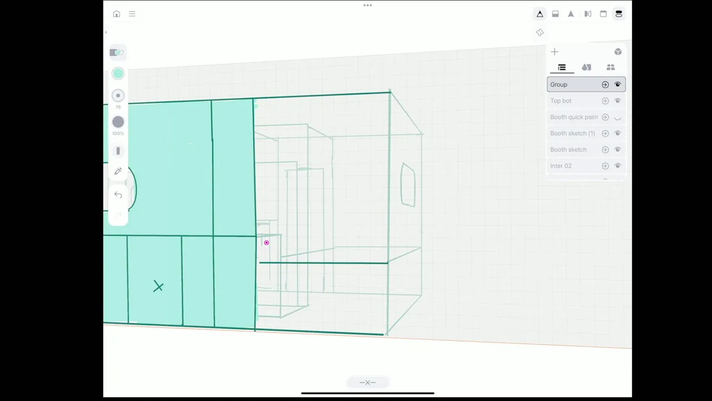Toggle visibility of Inter 02 layer

(617, 166)
